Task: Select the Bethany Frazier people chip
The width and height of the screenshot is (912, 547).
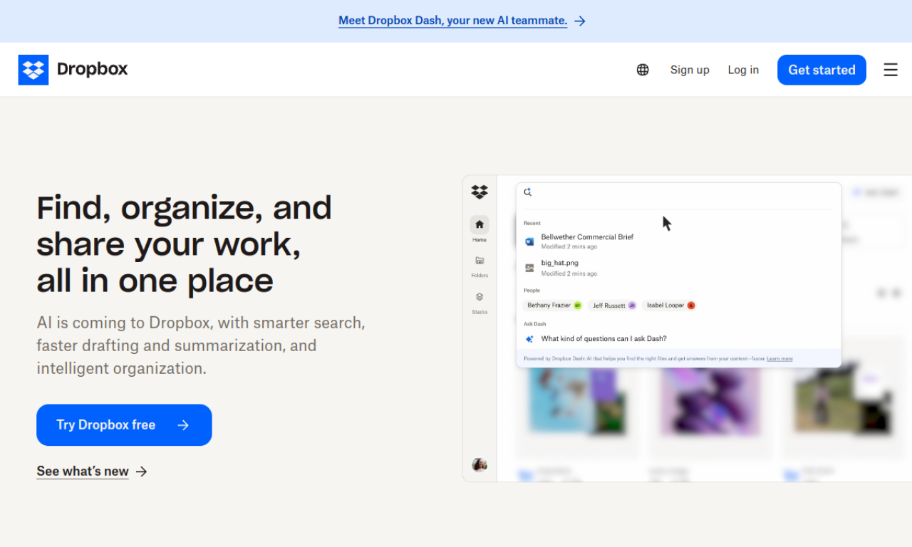Action: point(553,305)
